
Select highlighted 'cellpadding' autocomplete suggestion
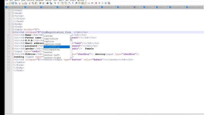point(57,47)
